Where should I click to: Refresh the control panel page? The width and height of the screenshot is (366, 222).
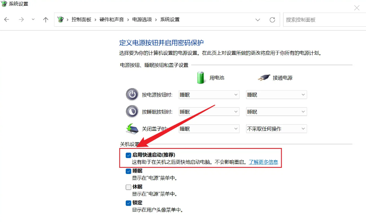[272, 20]
